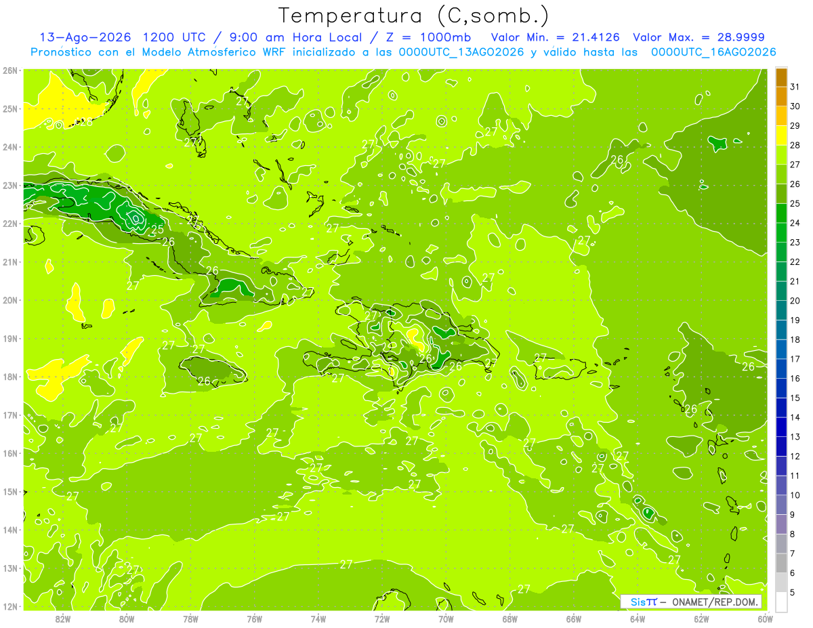Click the '74W' longitude axis label
The image size is (813, 628).
click(318, 619)
